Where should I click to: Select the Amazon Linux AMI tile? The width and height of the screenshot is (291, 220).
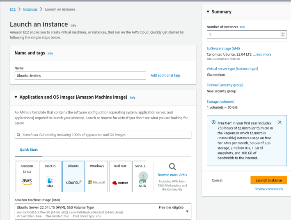(27, 176)
